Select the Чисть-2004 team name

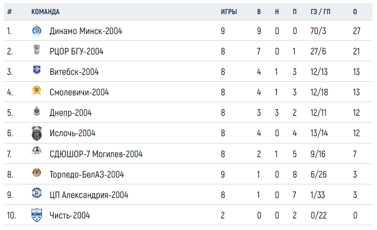click(x=70, y=215)
